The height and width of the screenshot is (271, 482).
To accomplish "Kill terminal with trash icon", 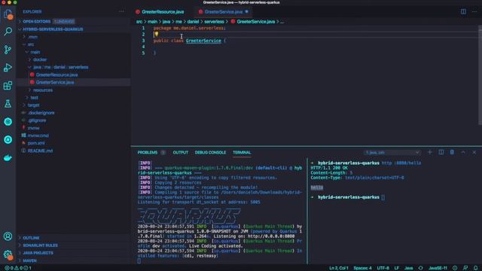I will pyautogui.click(x=452, y=152).
